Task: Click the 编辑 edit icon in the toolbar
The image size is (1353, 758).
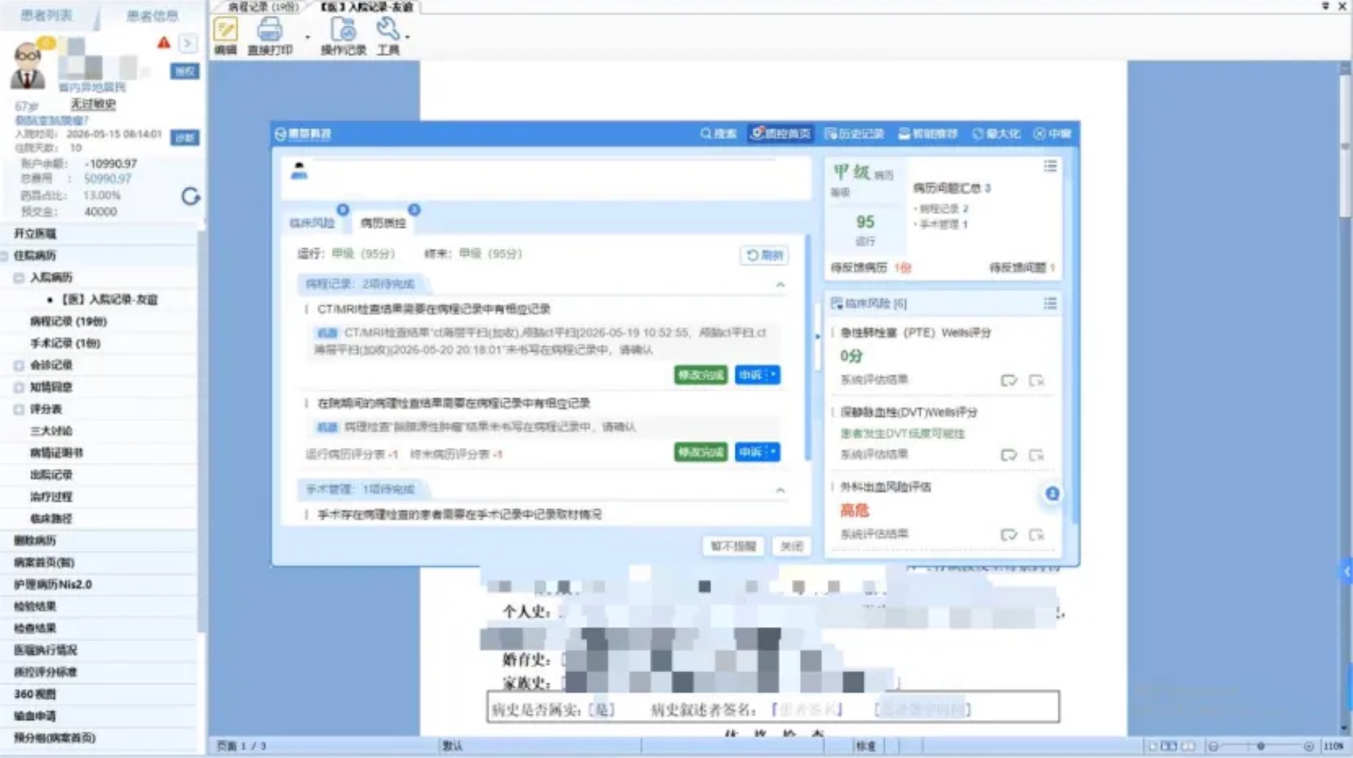Action: (x=225, y=29)
